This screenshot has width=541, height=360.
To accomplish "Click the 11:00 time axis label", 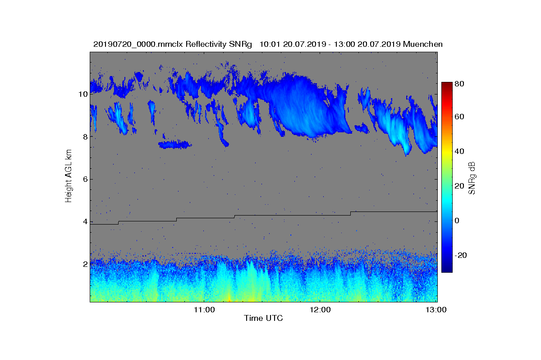I will click(x=204, y=310).
